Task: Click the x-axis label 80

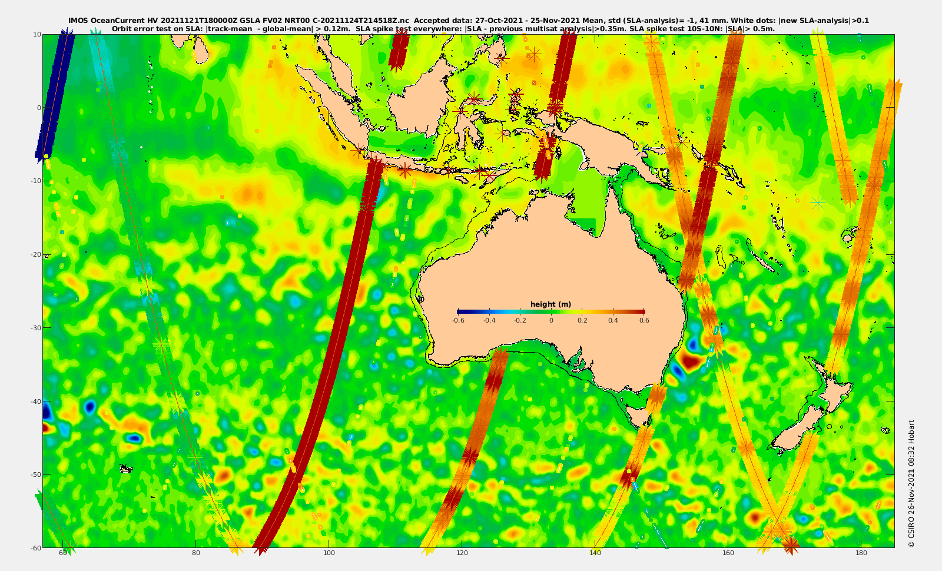Action: coord(196,553)
